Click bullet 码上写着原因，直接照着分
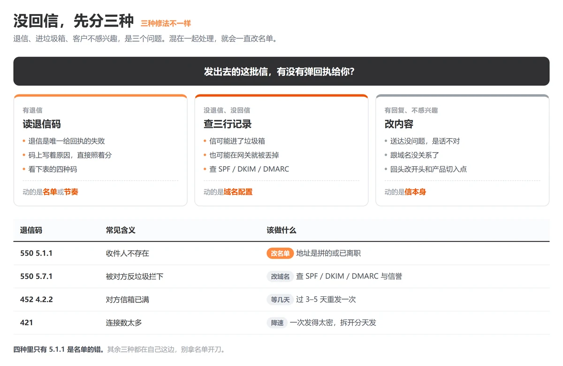Viewport: 563px width, 366px height. click(70, 155)
